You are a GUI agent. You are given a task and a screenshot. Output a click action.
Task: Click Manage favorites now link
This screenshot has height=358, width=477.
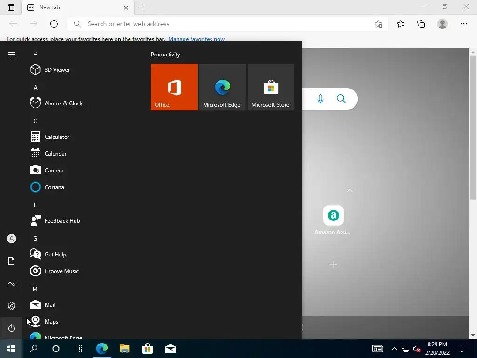196,39
